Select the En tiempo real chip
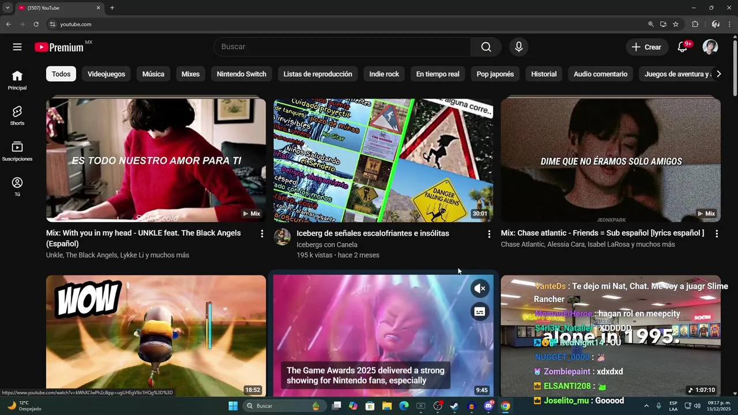Viewport: 738px width, 415px height. pos(438,74)
